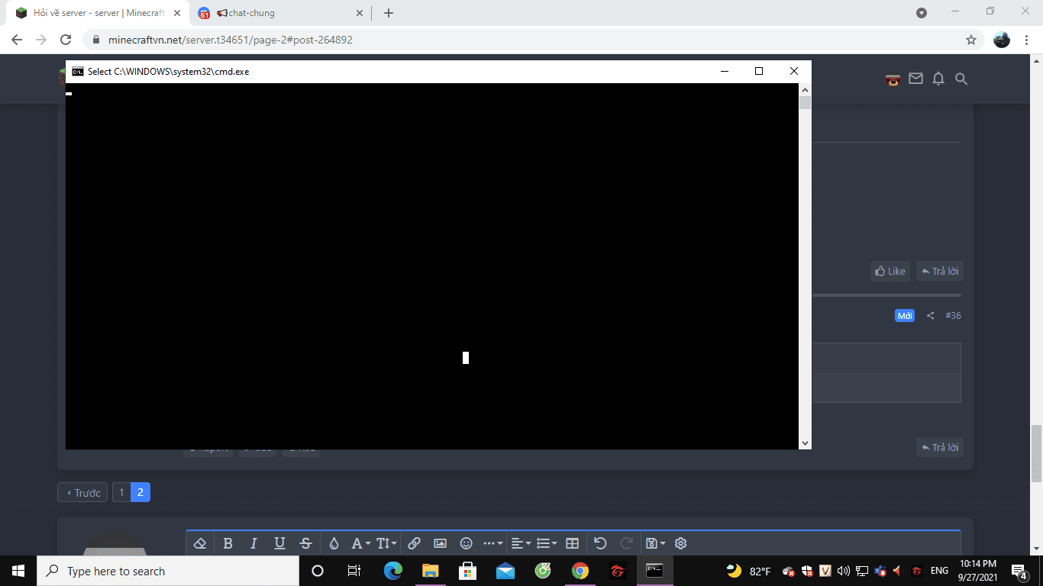
Task: Open the insert image tool
Action: (x=440, y=543)
